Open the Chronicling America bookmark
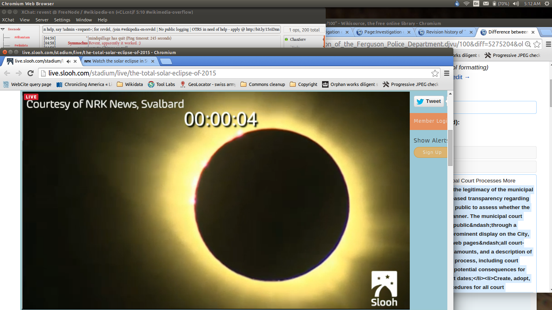The width and height of the screenshot is (552, 310). [84, 84]
